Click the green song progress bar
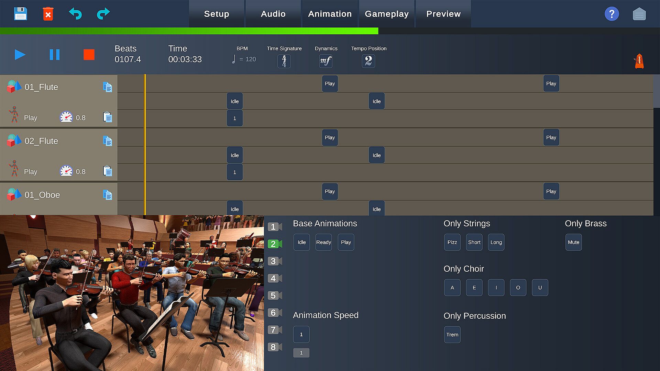Image resolution: width=660 pixels, height=371 pixels. [189, 31]
